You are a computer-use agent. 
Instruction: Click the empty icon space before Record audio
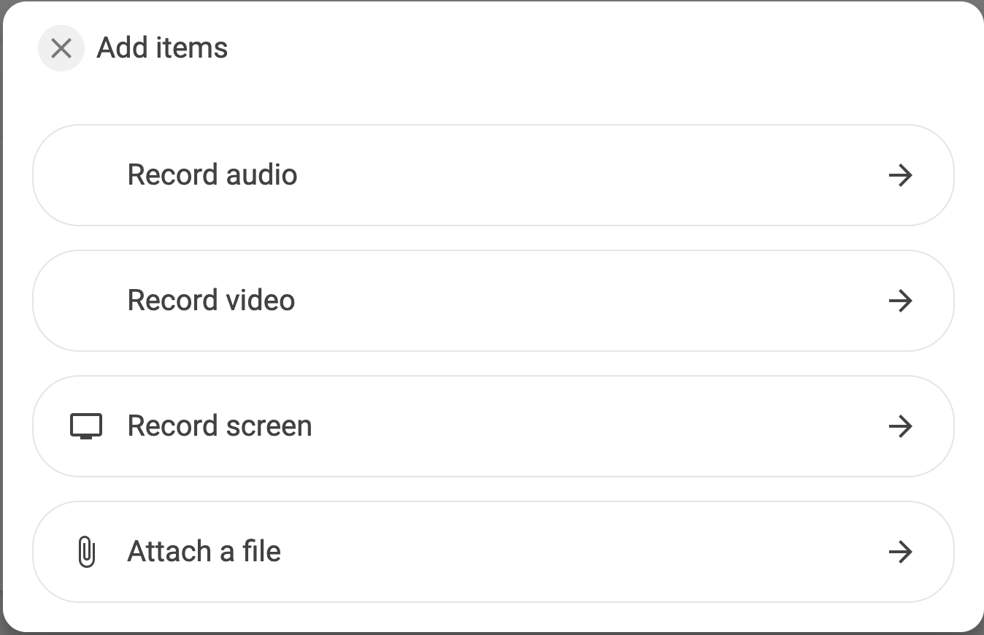click(86, 175)
